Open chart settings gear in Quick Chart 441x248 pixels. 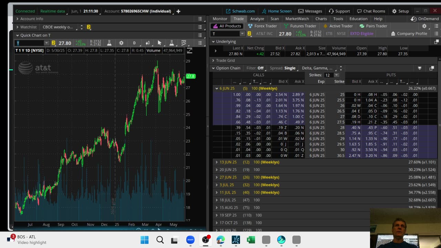tap(121, 43)
